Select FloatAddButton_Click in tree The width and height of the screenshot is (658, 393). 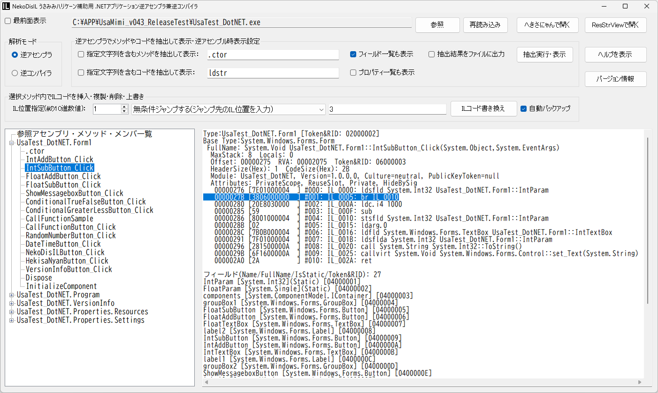pyautogui.click(x=63, y=177)
